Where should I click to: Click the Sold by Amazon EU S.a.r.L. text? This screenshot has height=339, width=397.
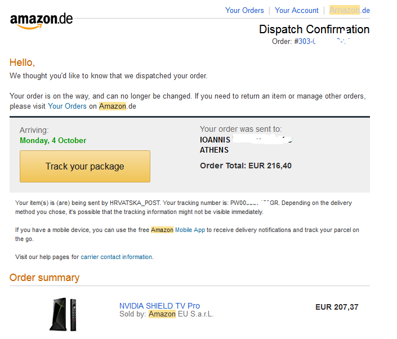pos(166,314)
